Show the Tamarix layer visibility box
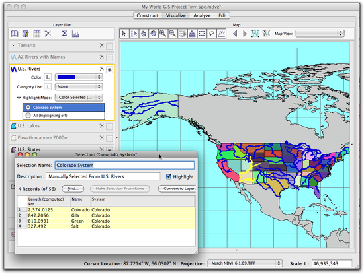The width and height of the screenshot is (364, 274). click(109, 46)
